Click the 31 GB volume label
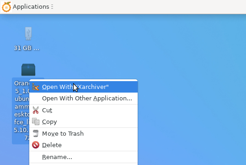The image size is (246, 165). [x=27, y=48]
